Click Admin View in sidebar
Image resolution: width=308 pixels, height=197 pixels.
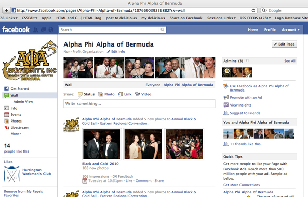click(23, 102)
